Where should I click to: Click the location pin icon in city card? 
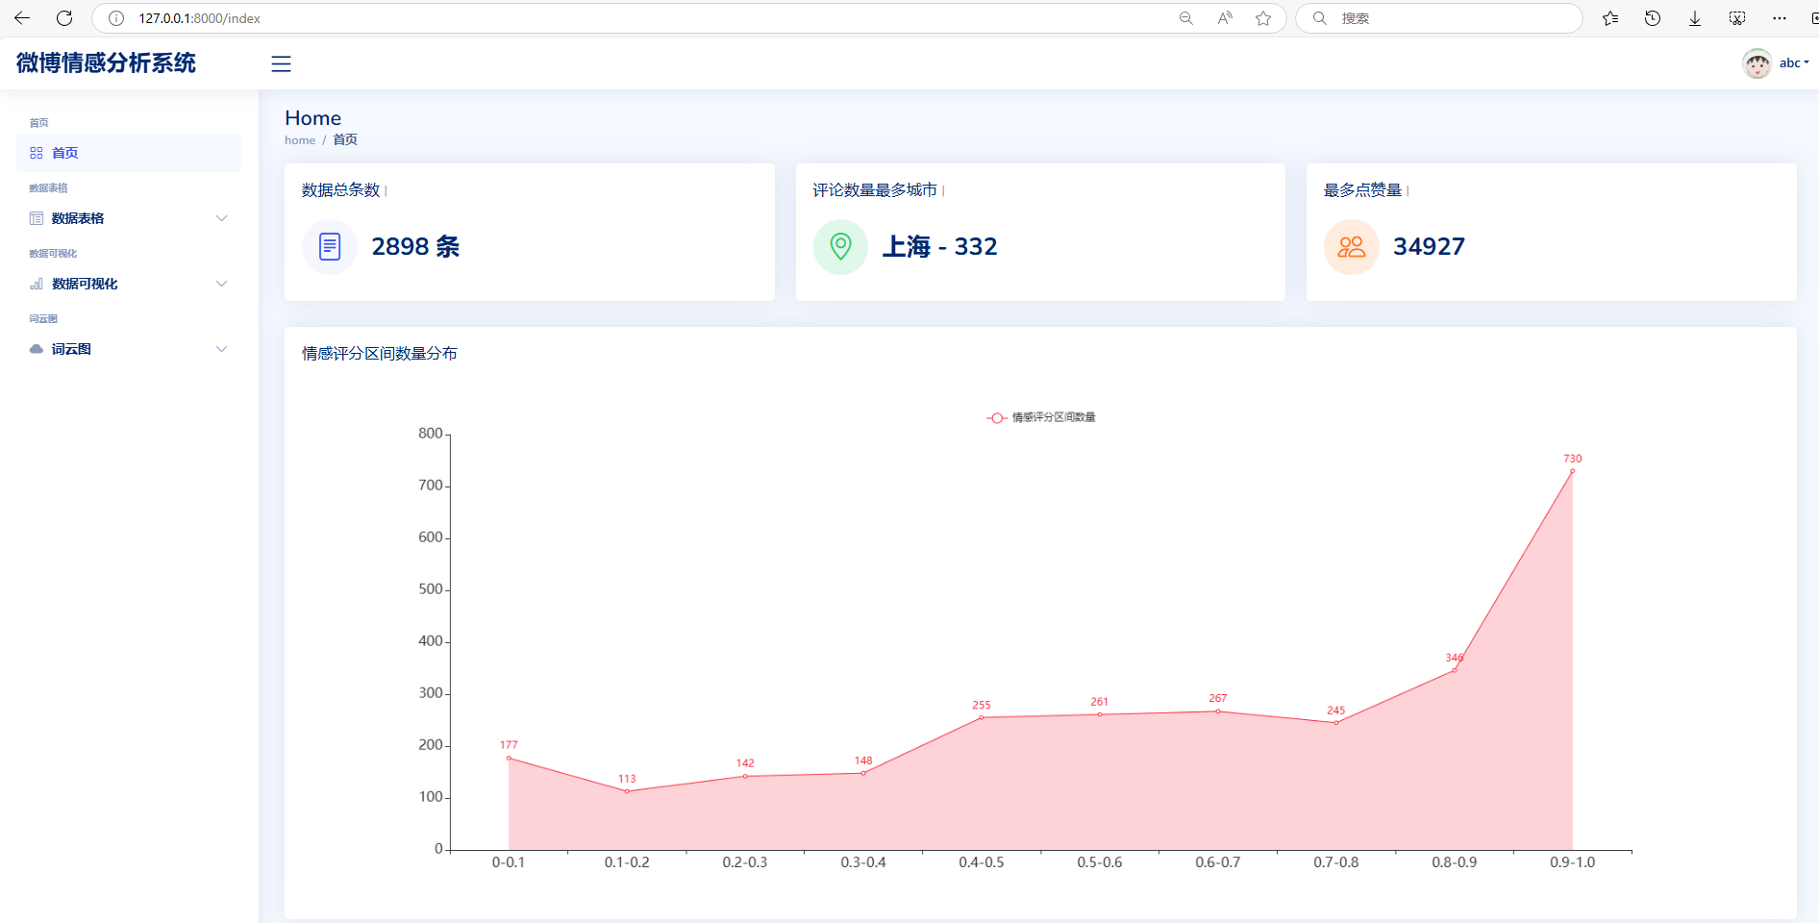pos(840,247)
